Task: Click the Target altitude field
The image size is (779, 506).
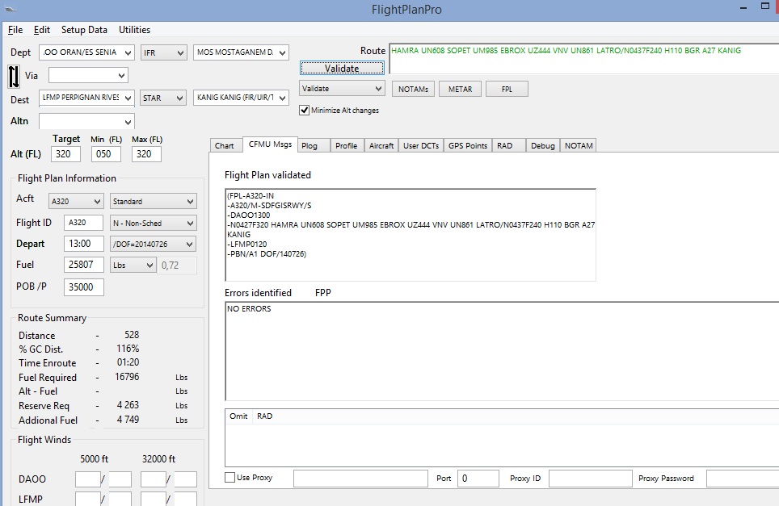Action: tap(65, 154)
